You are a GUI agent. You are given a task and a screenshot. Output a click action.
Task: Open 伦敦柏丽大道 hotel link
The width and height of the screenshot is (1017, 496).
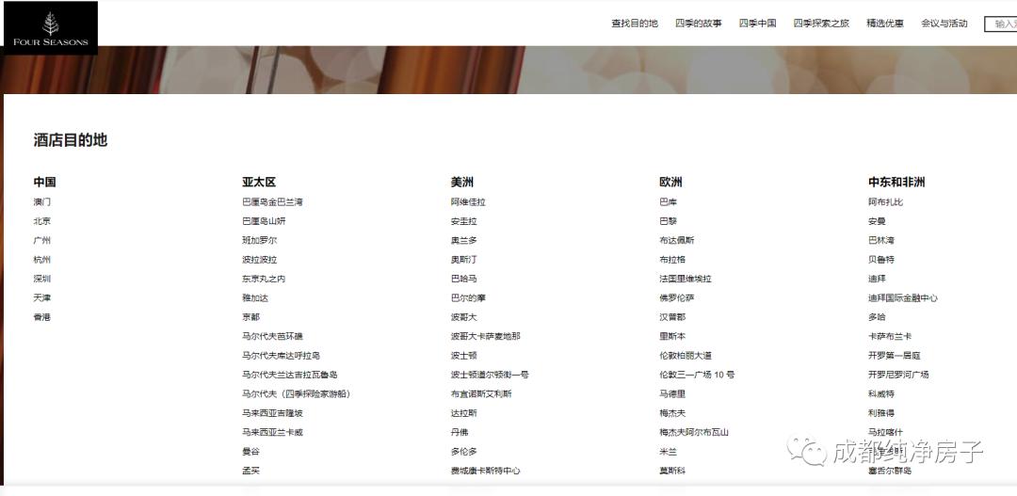point(686,356)
